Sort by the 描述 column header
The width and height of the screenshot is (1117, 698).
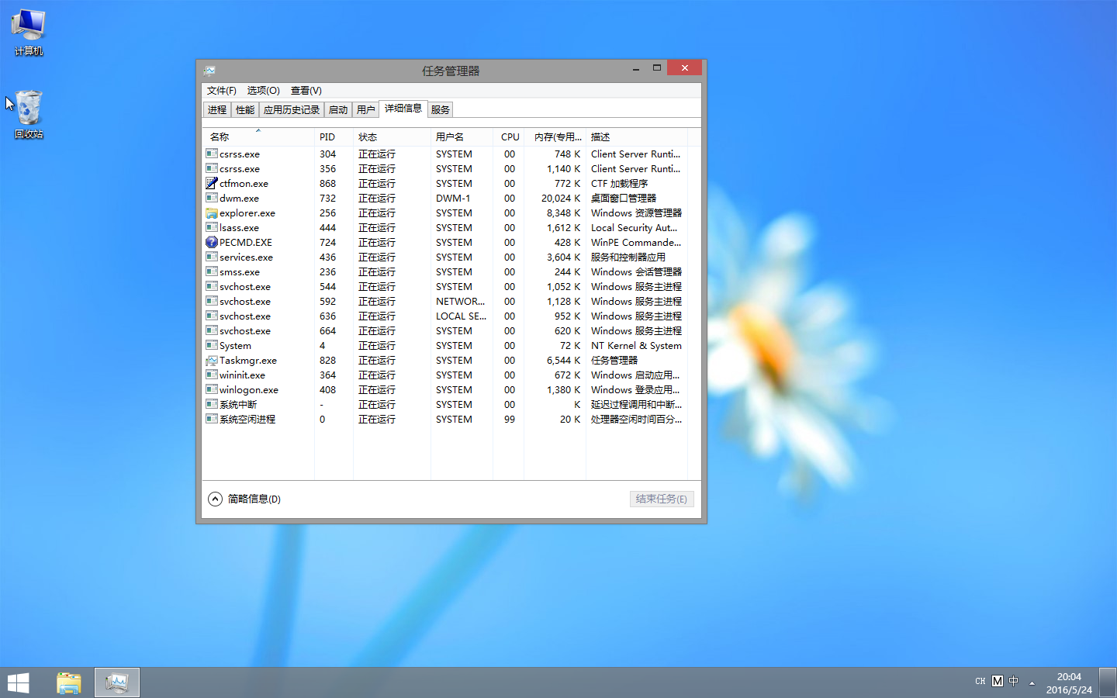tap(637, 136)
